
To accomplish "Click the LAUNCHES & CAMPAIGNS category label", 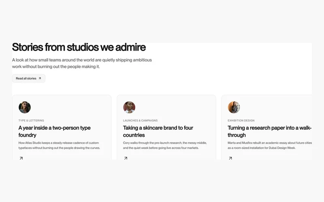I will click(140, 120).
